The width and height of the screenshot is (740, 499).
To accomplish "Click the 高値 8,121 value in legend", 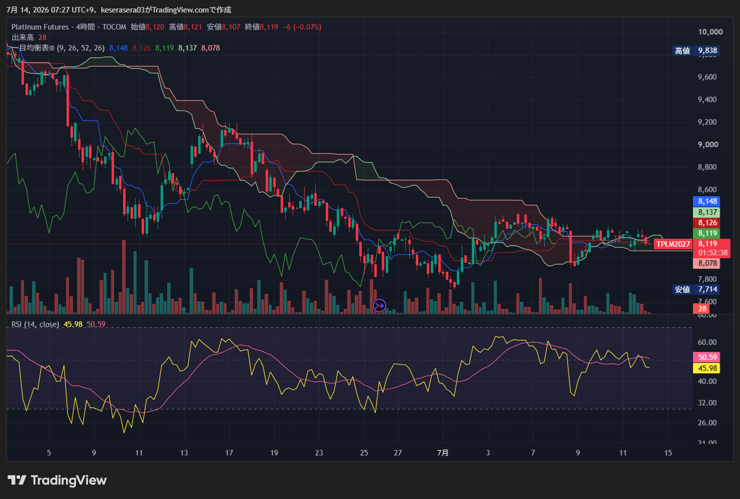I will pos(185,27).
